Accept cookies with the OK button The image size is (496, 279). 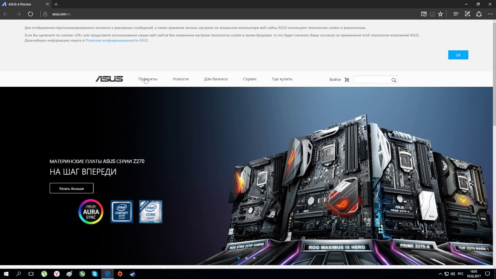point(458,55)
